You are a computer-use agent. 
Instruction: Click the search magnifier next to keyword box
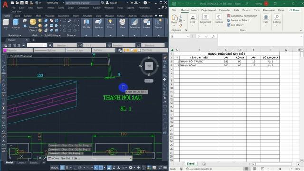[x=103, y=3]
